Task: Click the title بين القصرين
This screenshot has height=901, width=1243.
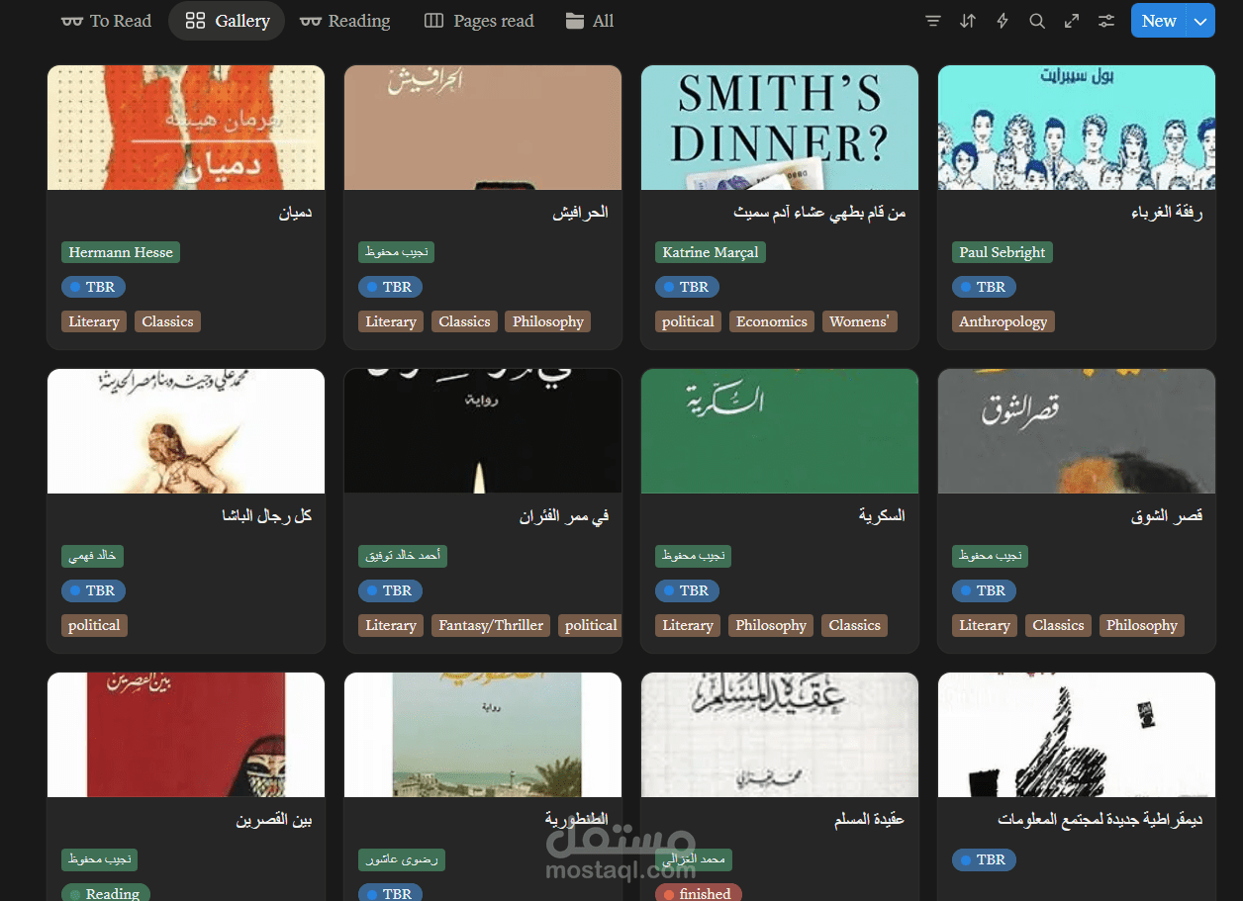Action: 274,820
